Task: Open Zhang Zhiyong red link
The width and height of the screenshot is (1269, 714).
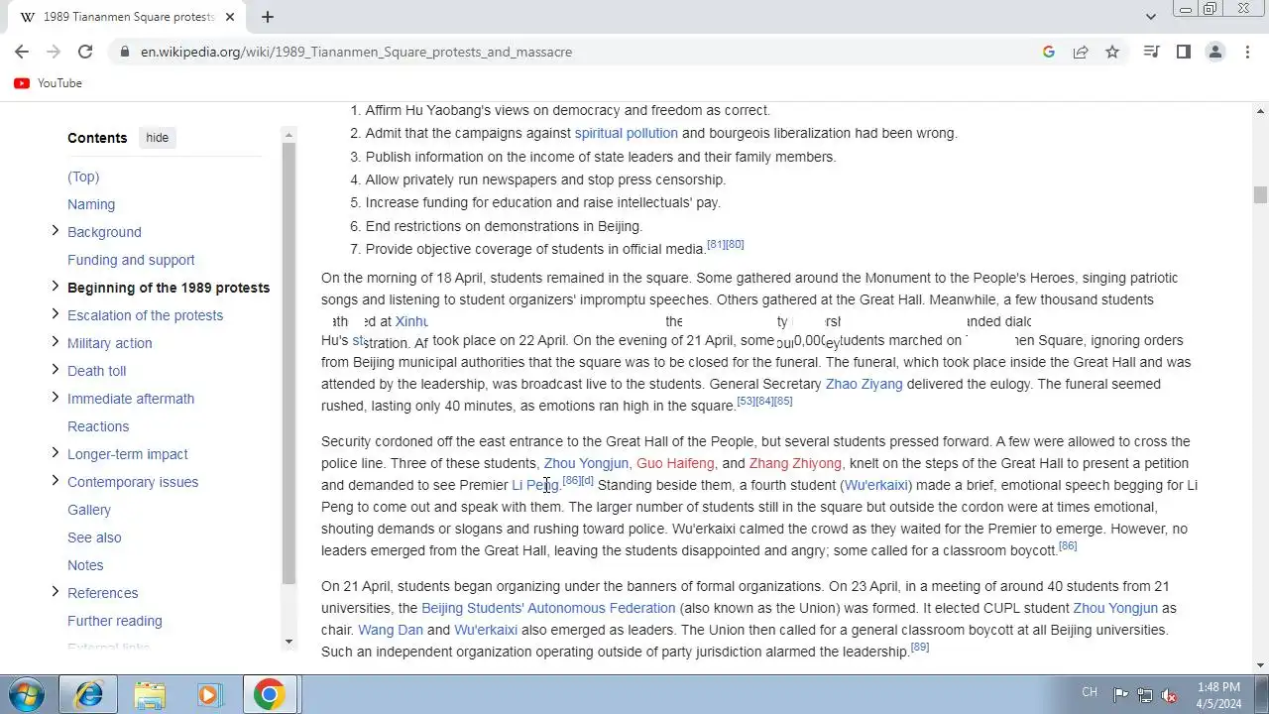Action: pyautogui.click(x=795, y=463)
